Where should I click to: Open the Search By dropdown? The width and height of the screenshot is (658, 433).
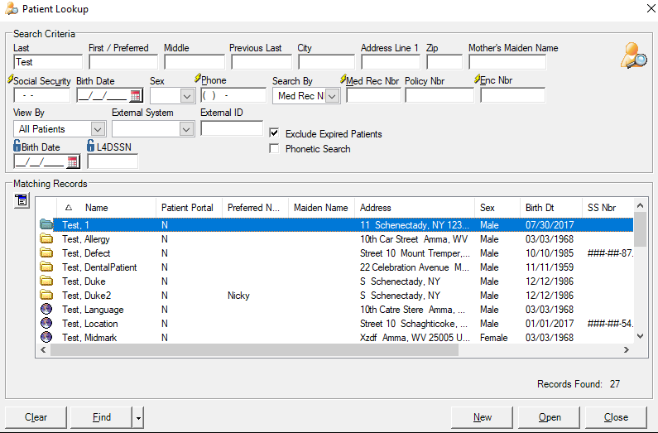tap(333, 96)
